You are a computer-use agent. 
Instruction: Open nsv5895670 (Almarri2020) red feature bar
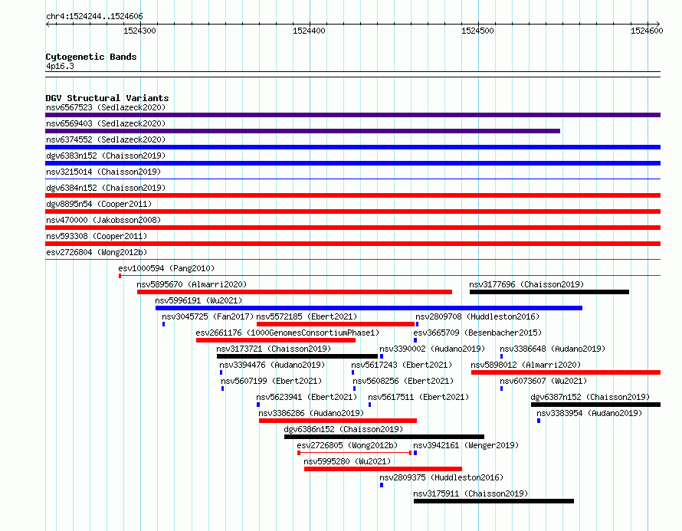(x=294, y=292)
